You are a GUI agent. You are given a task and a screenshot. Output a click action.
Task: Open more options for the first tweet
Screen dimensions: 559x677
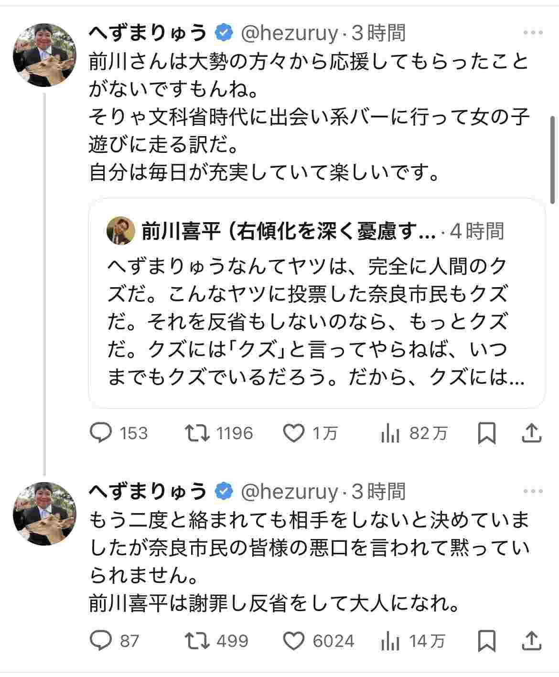pyautogui.click(x=533, y=33)
